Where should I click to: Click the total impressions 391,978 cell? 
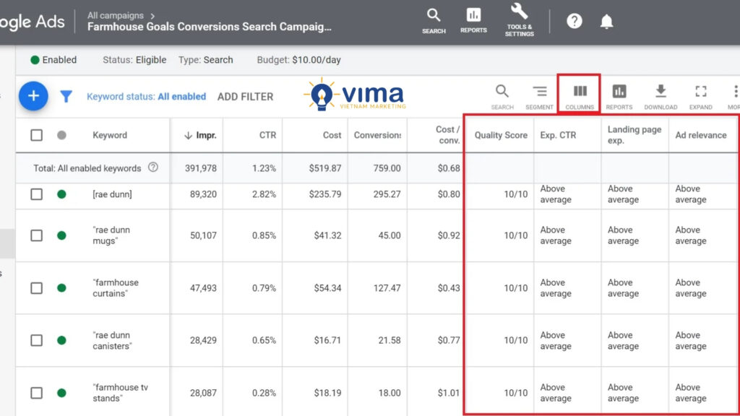[201, 168]
